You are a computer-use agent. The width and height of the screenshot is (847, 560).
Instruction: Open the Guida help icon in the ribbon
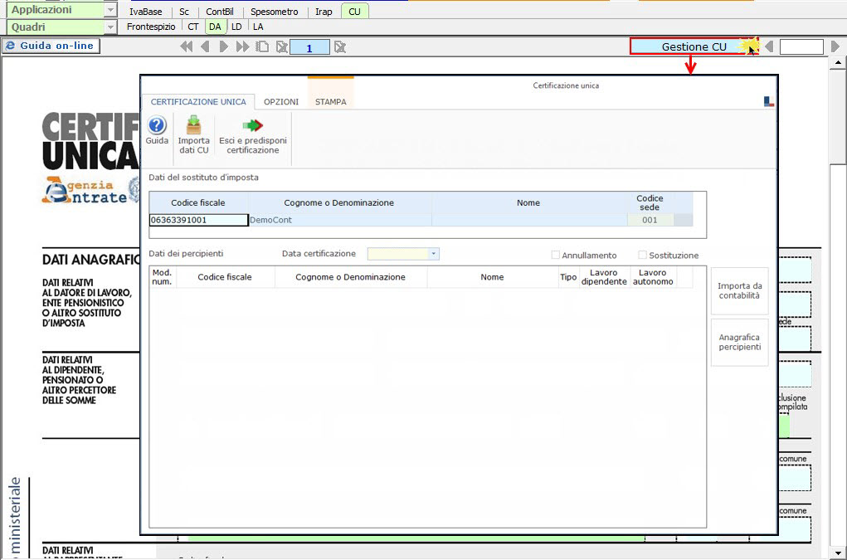[157, 131]
